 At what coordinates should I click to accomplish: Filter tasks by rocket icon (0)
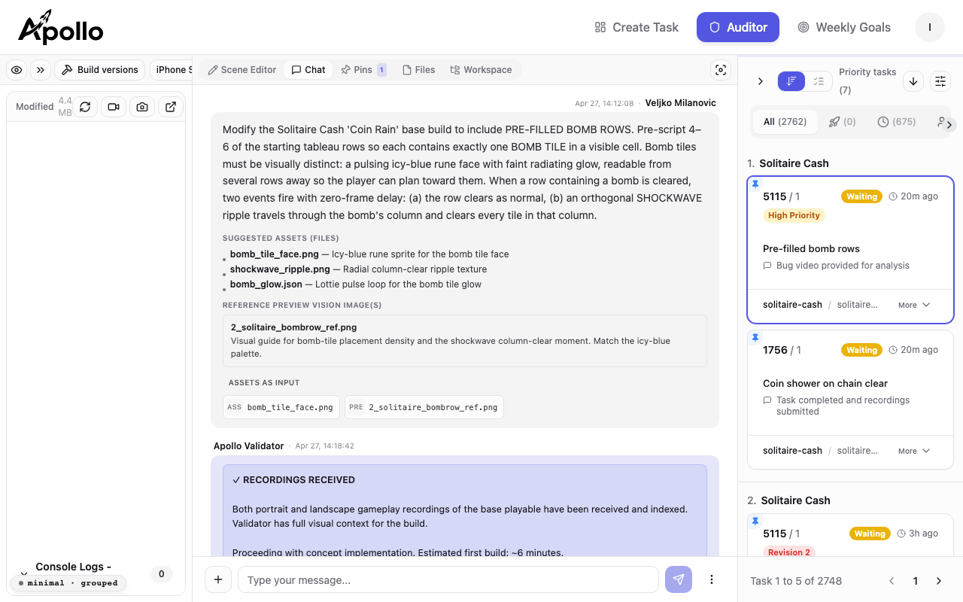coord(842,122)
